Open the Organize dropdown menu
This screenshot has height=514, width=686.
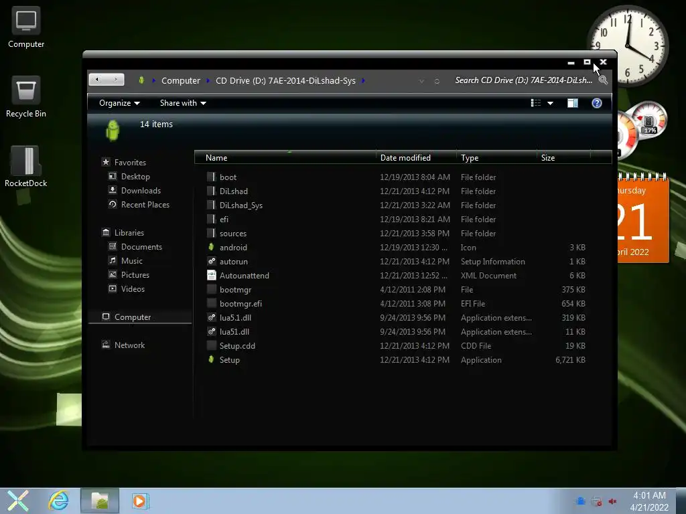tap(119, 103)
